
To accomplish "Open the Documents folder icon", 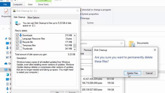I will [132, 44].
